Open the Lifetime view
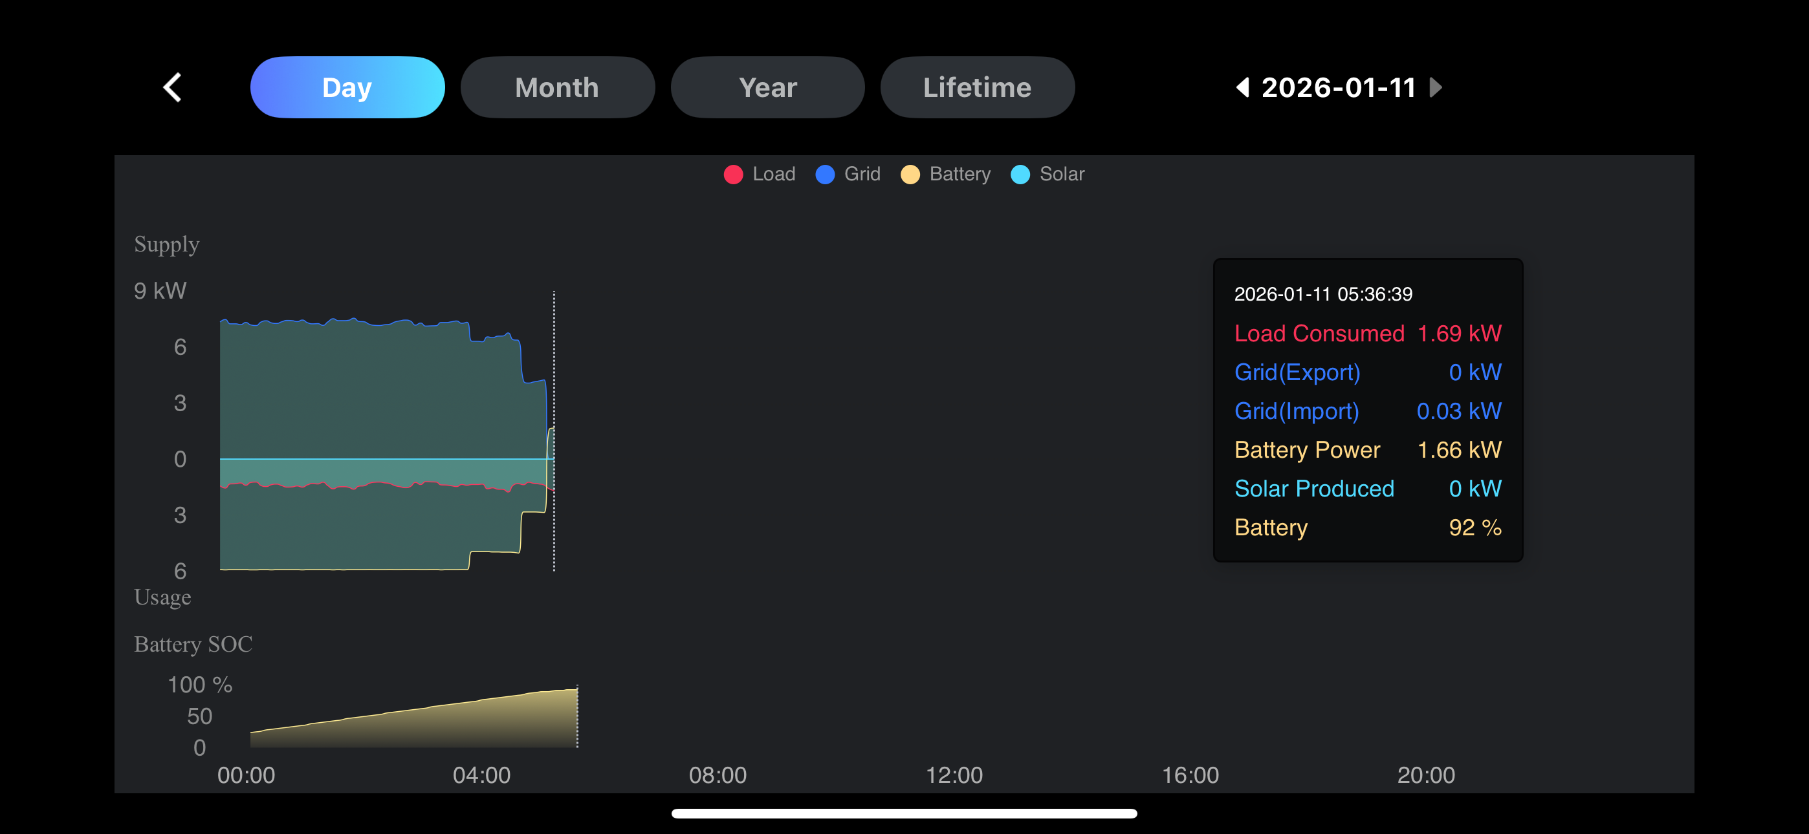 tap(977, 88)
